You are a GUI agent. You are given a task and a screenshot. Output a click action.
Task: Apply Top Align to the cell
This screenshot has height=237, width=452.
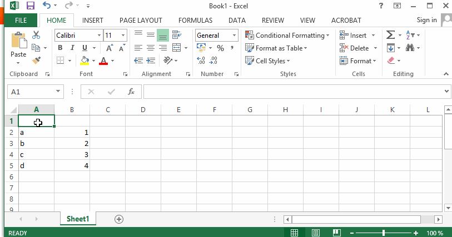pos(138,33)
